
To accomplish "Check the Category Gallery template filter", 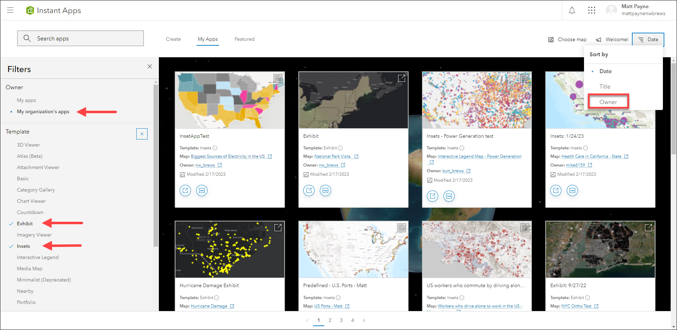I will point(36,190).
